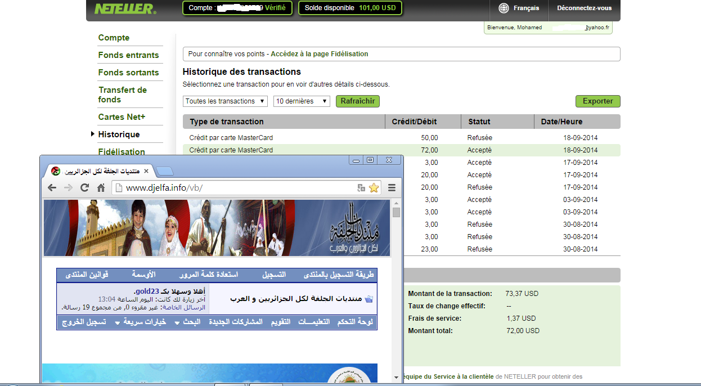Open the الأوسمة forum link
The image size is (701, 386).
tap(143, 275)
